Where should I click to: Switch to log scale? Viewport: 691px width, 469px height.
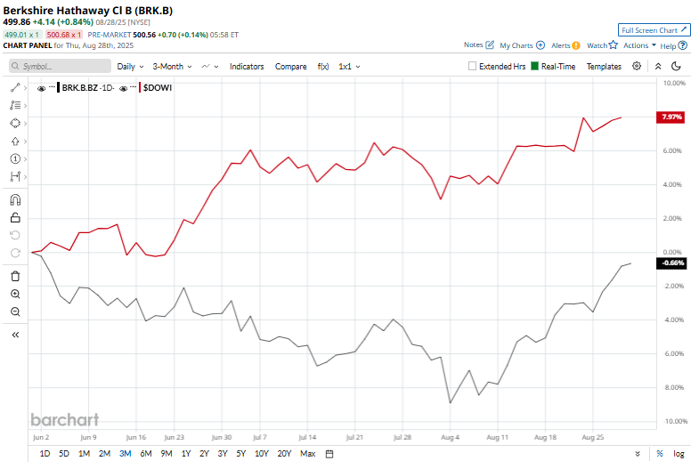(679, 454)
